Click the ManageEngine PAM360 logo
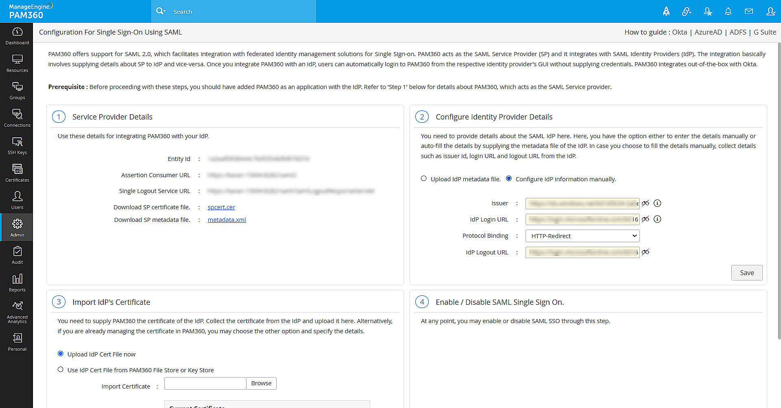The height and width of the screenshot is (408, 781). 30,11
